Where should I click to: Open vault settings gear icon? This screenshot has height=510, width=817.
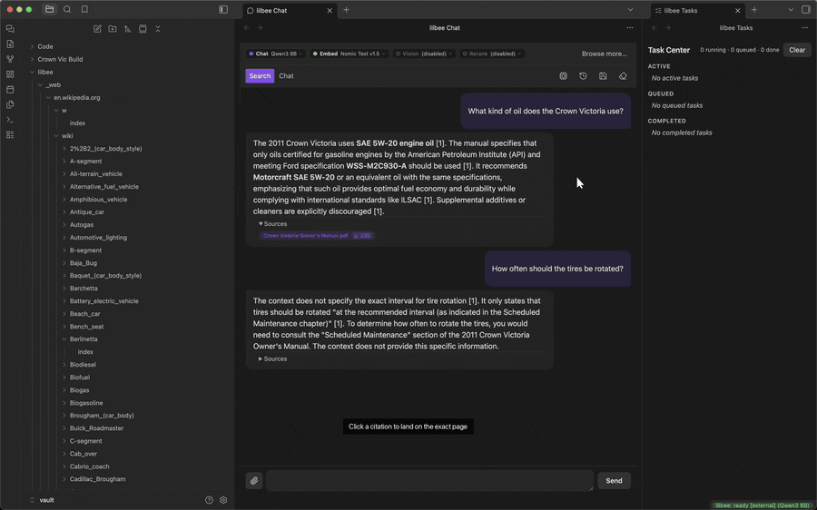pyautogui.click(x=223, y=500)
